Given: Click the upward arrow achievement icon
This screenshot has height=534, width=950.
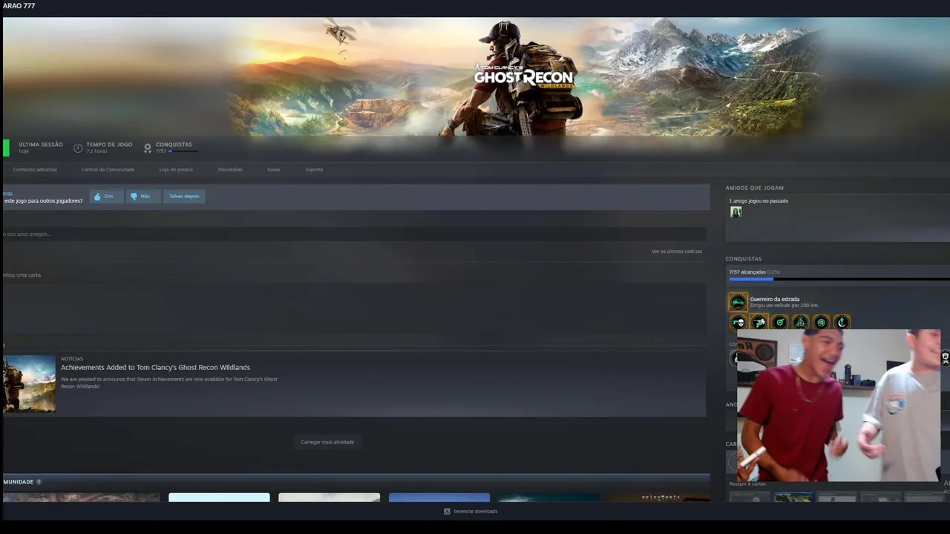Looking at the screenshot, I should (842, 322).
